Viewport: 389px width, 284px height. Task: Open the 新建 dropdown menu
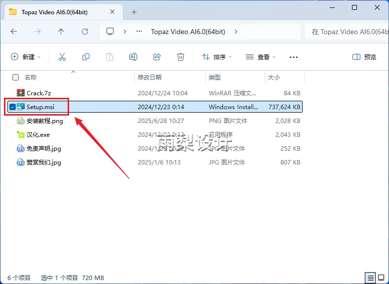(x=26, y=57)
